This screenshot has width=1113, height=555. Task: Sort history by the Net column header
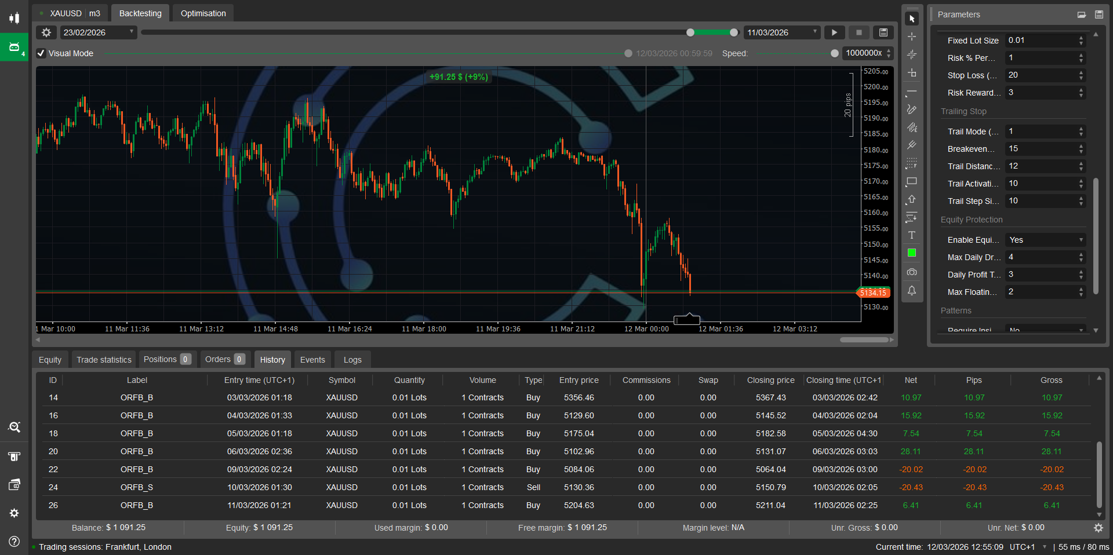(911, 380)
